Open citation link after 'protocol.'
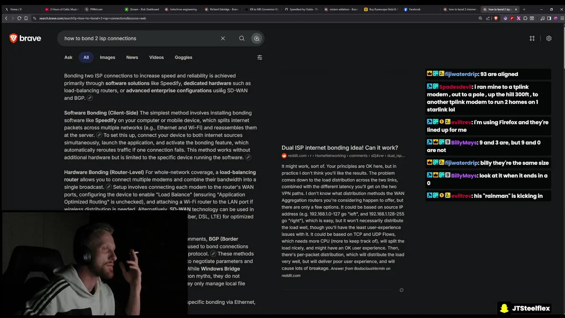Screen dimensions: 565x318 (213, 254)
